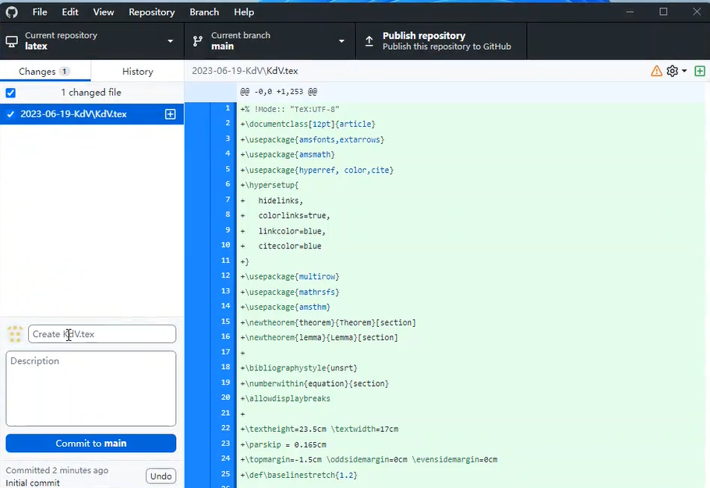Click into the Description text area
Screen dimensions: 710x488
click(90, 388)
